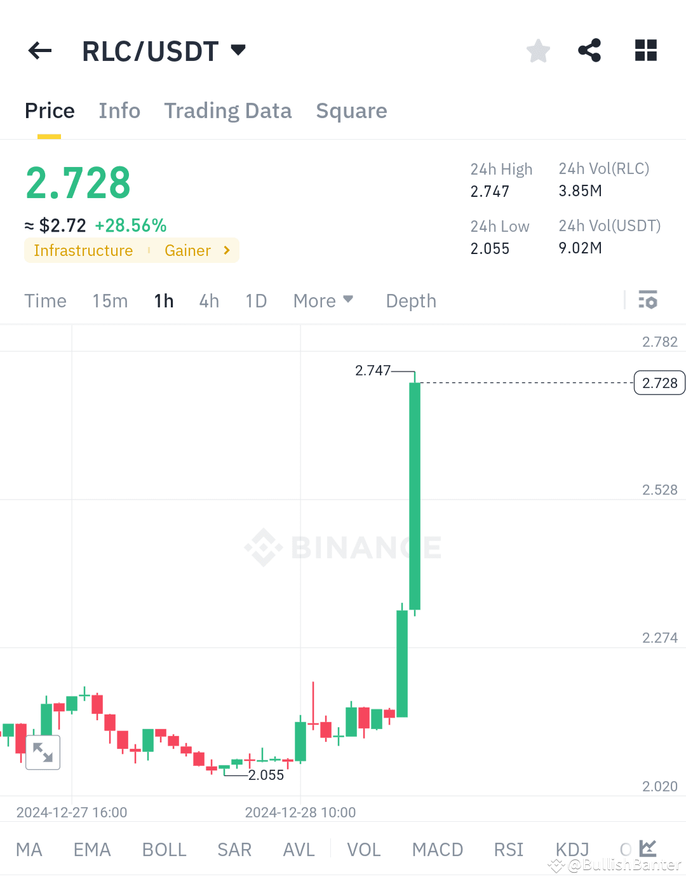Open the grid menu at top right
Screen dimensions: 686x879
pyautogui.click(x=645, y=51)
